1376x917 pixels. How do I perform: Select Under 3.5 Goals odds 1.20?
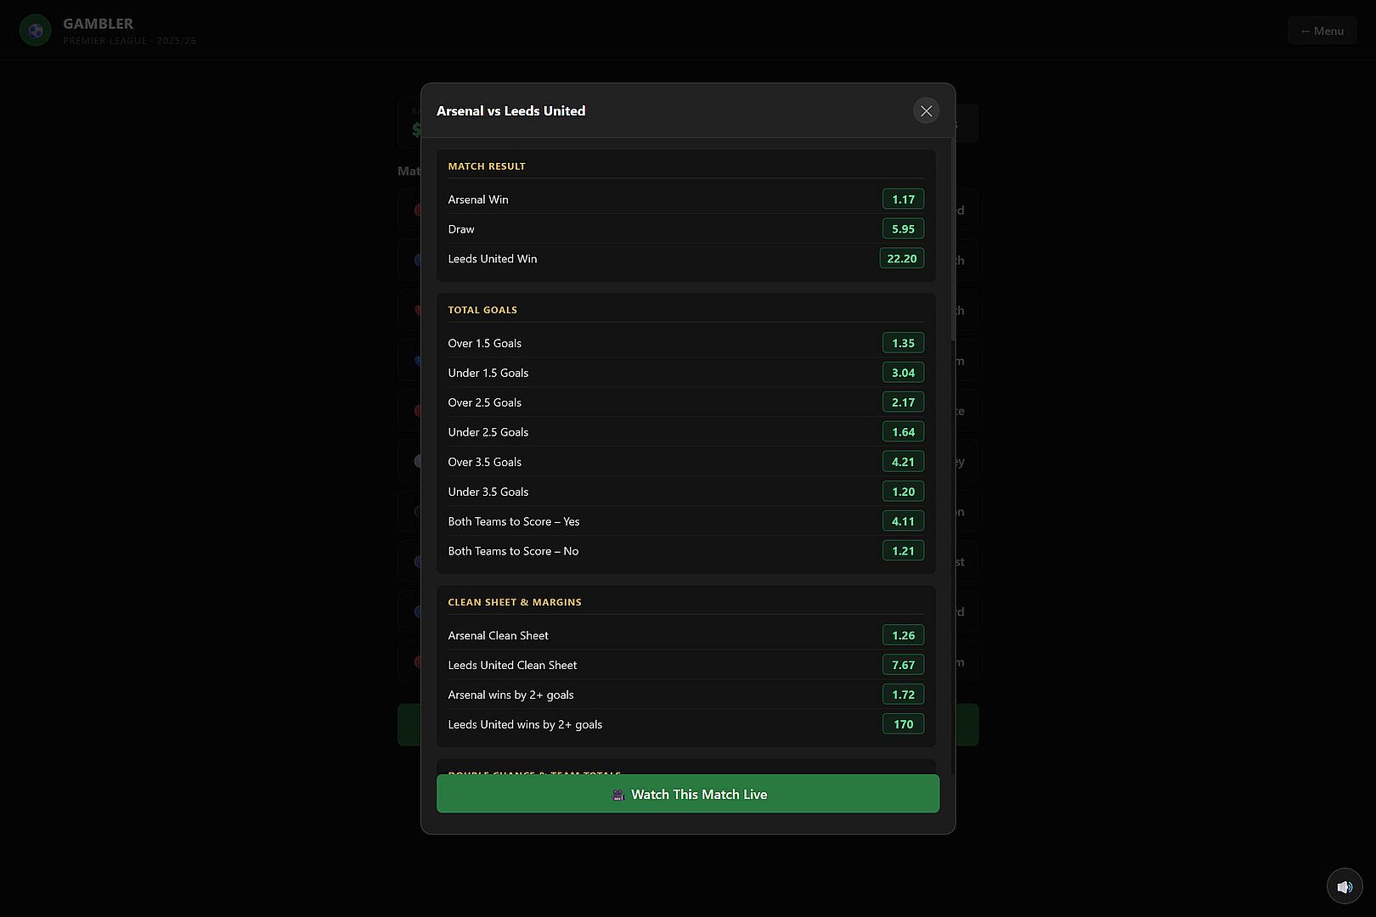tap(903, 492)
